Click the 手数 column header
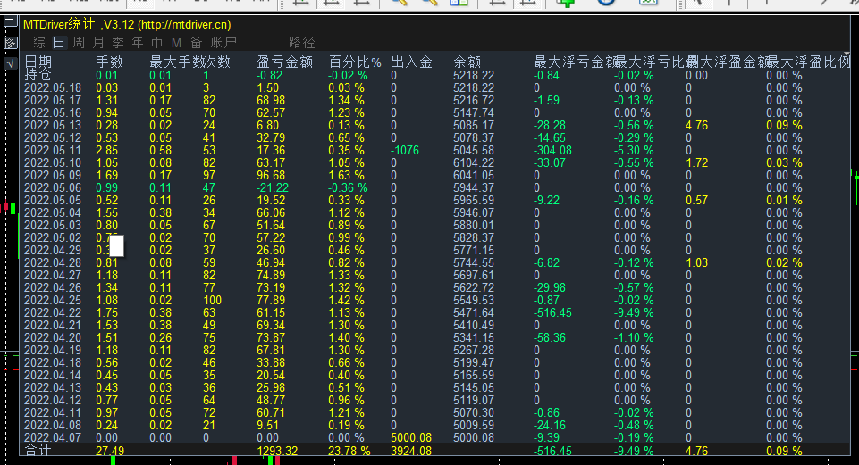The image size is (859, 465). click(x=110, y=62)
